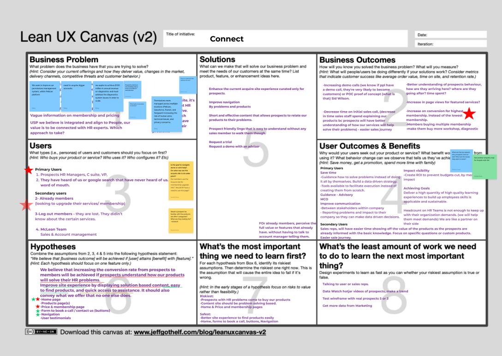Select the 'What's the most important thing' heading

pyautogui.click(x=252, y=251)
